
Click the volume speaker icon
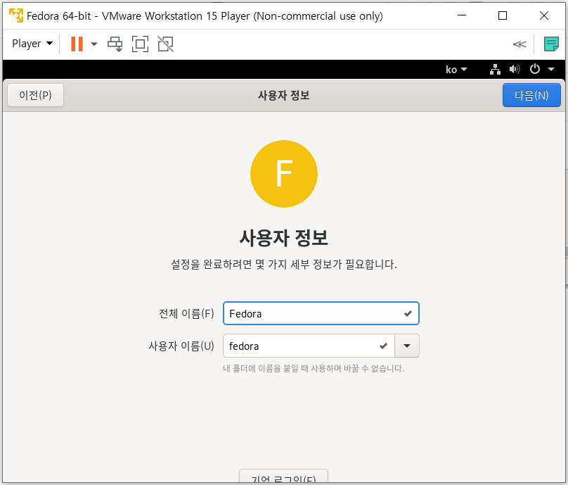[515, 69]
